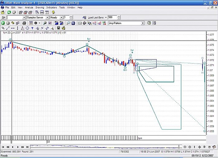Click the refresh icon beside Load Last Bars
218x158 pixels.
point(84,17)
